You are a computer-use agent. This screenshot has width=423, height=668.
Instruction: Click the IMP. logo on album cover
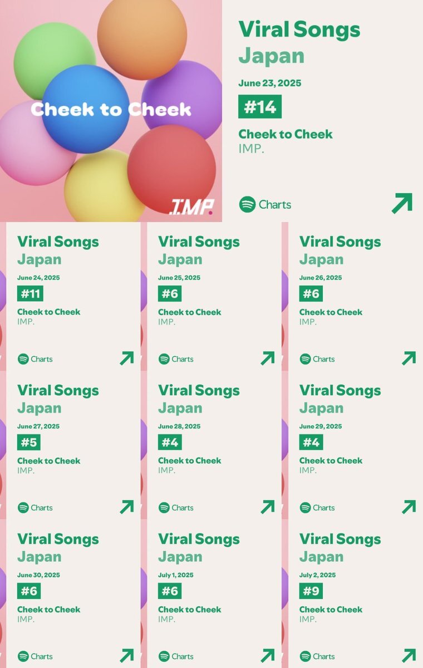point(191,207)
